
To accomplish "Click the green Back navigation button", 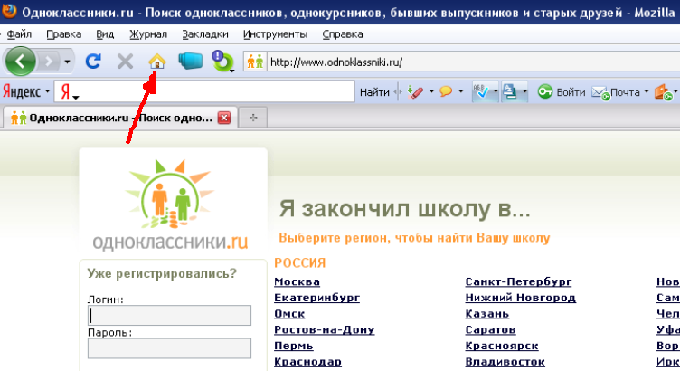I will tap(20, 62).
